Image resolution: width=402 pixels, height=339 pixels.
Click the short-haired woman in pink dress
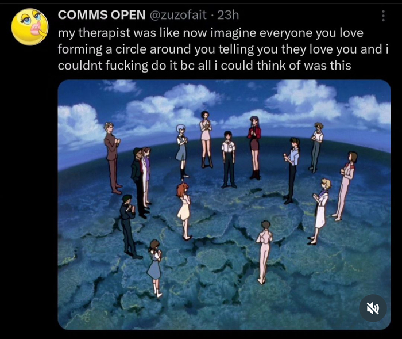206,139
